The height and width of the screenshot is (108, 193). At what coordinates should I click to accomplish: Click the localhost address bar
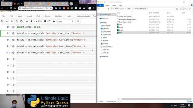(x=33, y=8)
